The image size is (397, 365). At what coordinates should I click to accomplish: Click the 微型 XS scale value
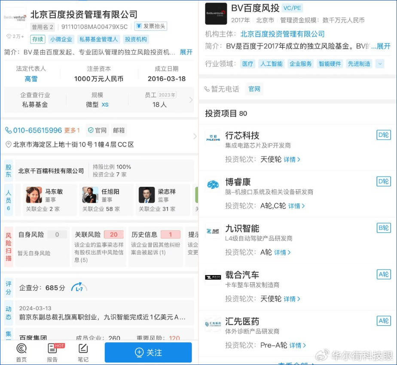[97, 105]
